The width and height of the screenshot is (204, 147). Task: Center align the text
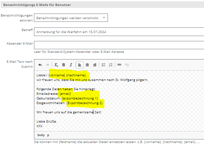click(87, 65)
